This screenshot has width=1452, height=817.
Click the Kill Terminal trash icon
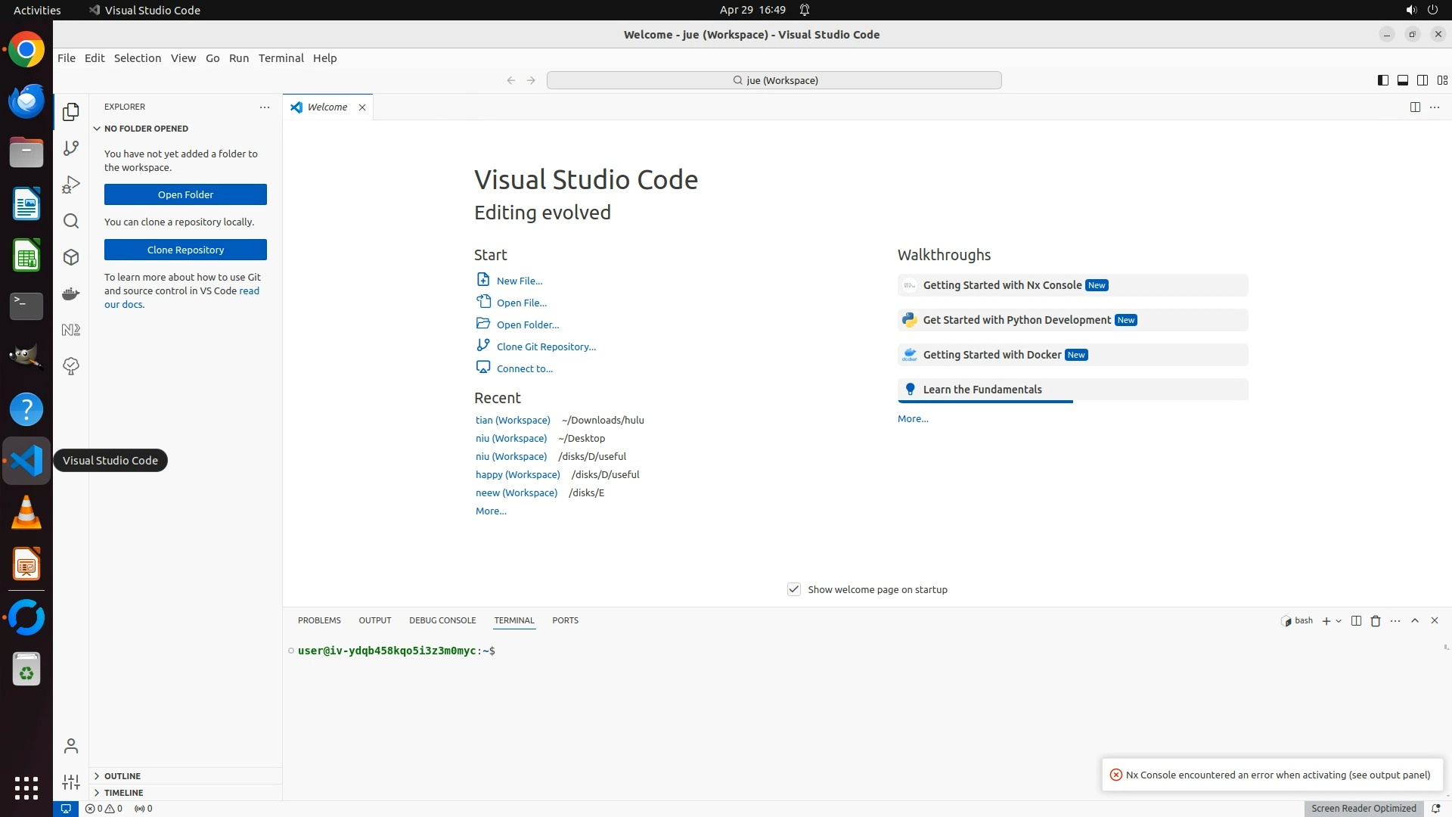pos(1376,620)
